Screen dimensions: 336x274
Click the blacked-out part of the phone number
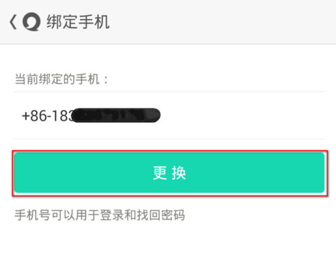(x=117, y=115)
